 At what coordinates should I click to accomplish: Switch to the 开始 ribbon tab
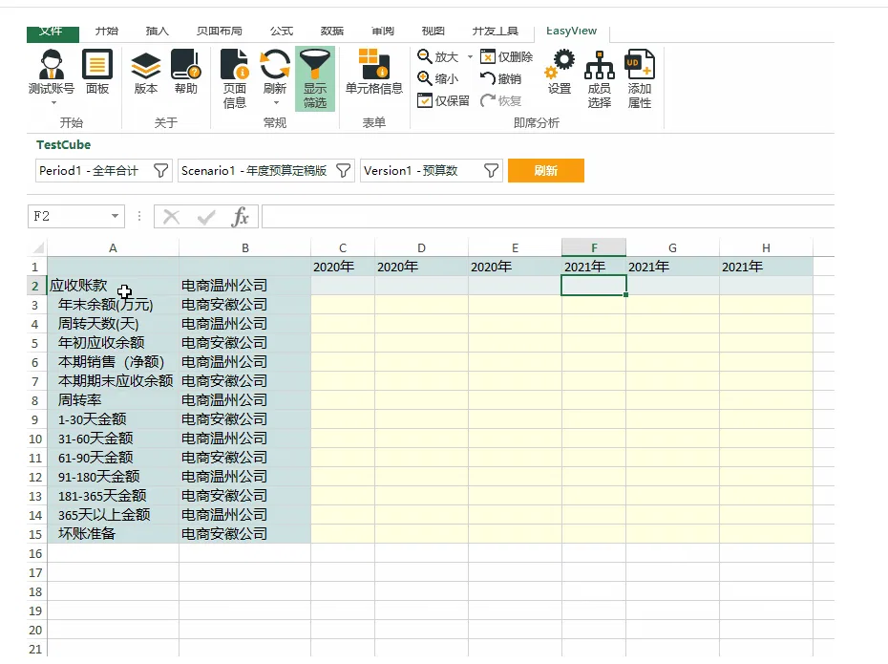point(107,32)
